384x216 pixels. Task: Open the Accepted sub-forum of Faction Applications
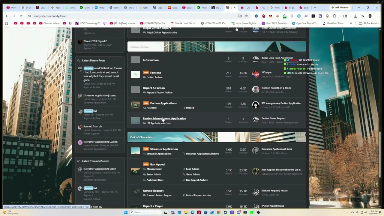(x=151, y=108)
